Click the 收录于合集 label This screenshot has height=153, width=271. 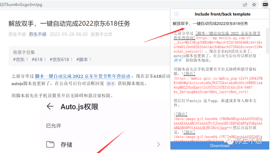point(24,52)
